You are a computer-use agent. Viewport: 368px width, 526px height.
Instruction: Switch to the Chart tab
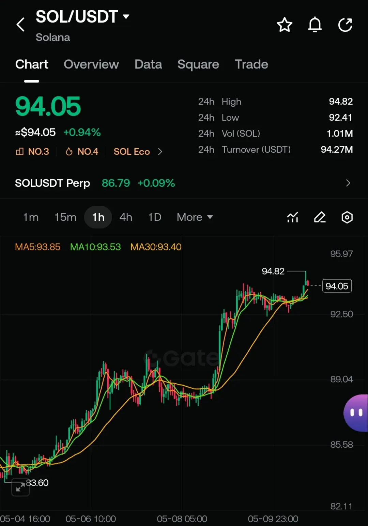[x=32, y=64]
